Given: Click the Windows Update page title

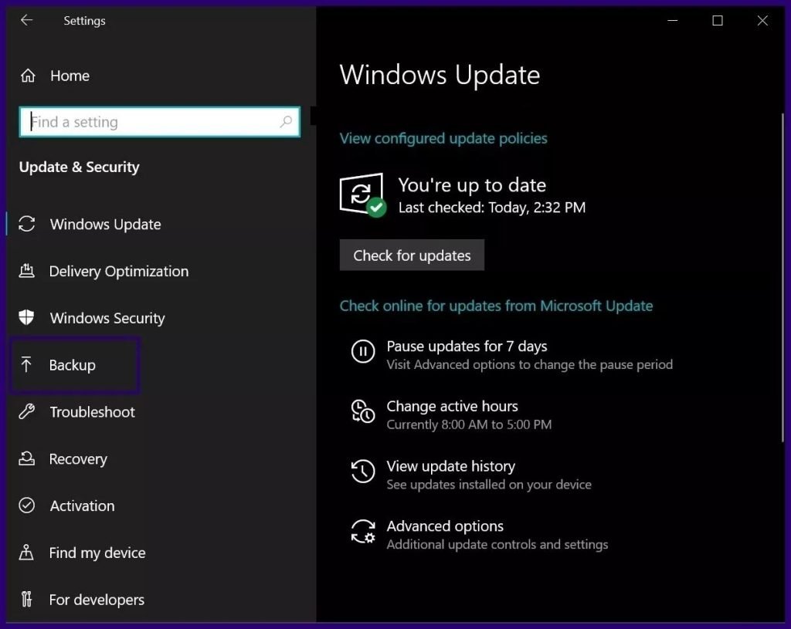Looking at the screenshot, I should click(x=440, y=75).
